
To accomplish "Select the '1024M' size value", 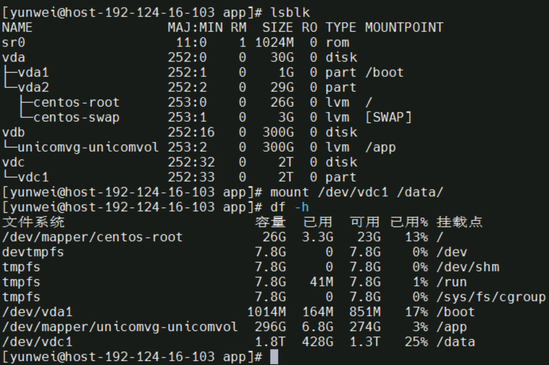I will point(275,42).
